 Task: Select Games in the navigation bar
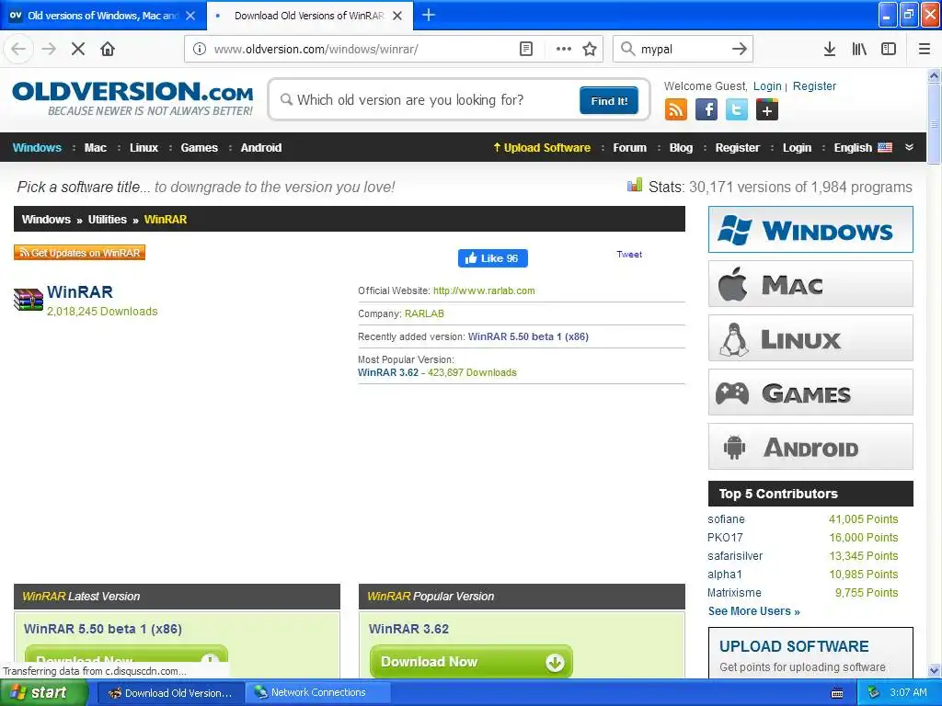[199, 148]
